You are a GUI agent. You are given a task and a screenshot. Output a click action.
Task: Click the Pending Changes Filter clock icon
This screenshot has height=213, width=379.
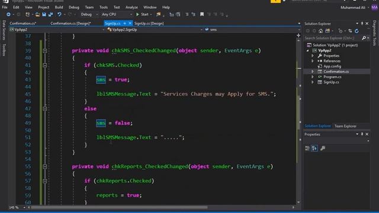pos(341,31)
